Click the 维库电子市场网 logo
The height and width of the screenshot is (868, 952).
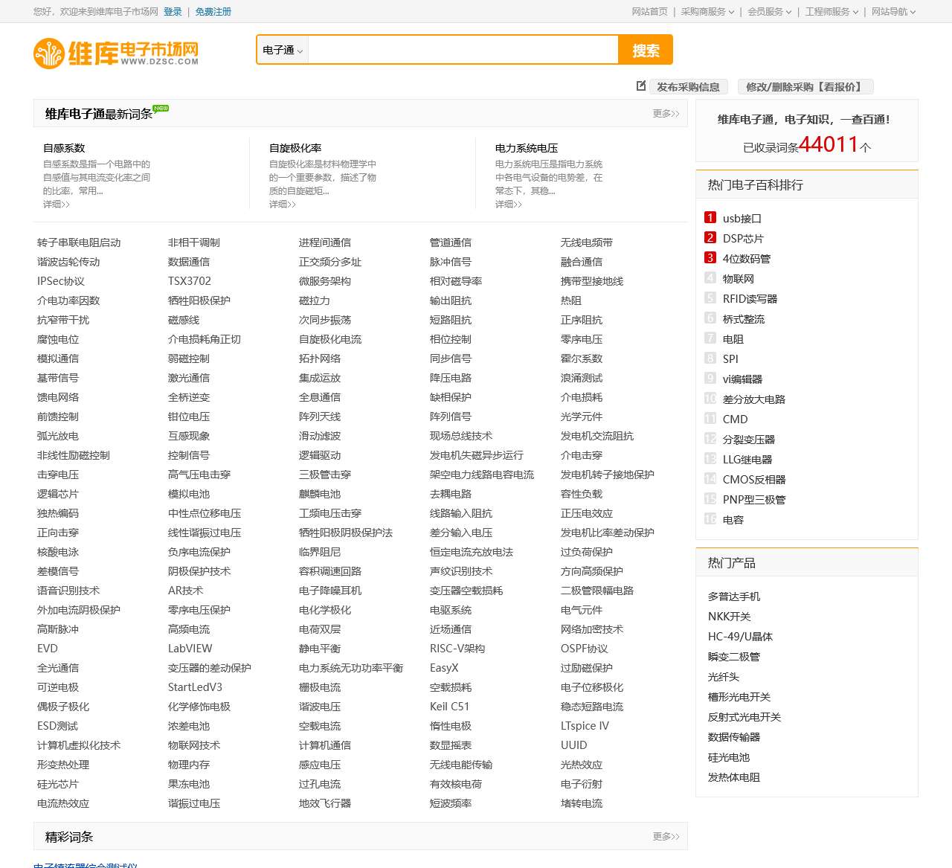click(116, 53)
